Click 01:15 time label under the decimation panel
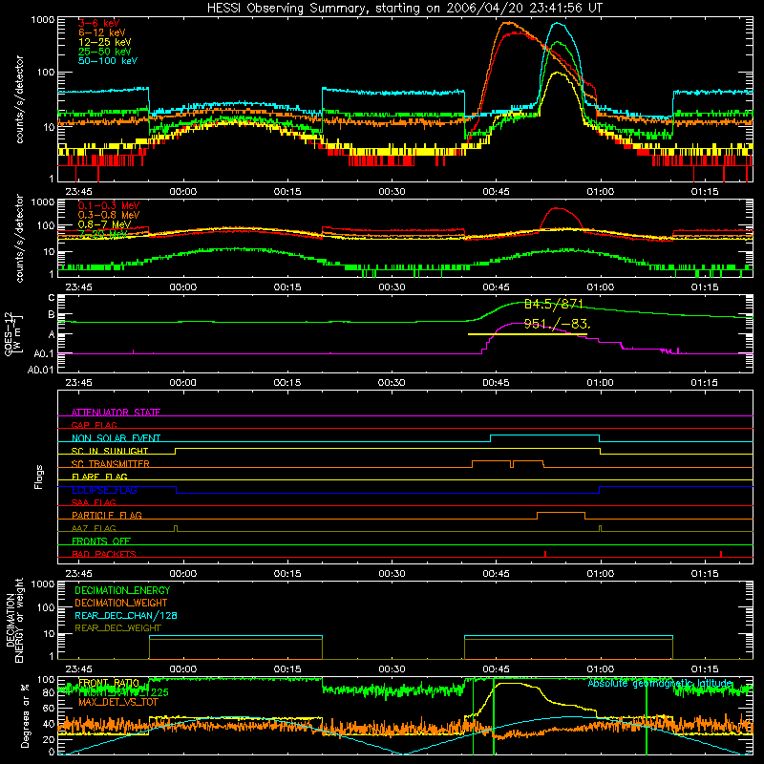 [705, 669]
